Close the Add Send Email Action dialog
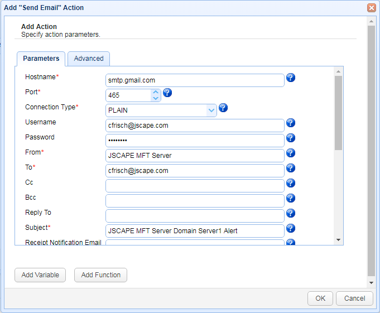Screen dimensions: 380x313 tap(371, 8)
